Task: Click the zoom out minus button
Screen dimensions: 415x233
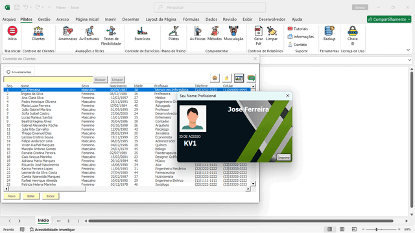Action: [x=363, y=229]
